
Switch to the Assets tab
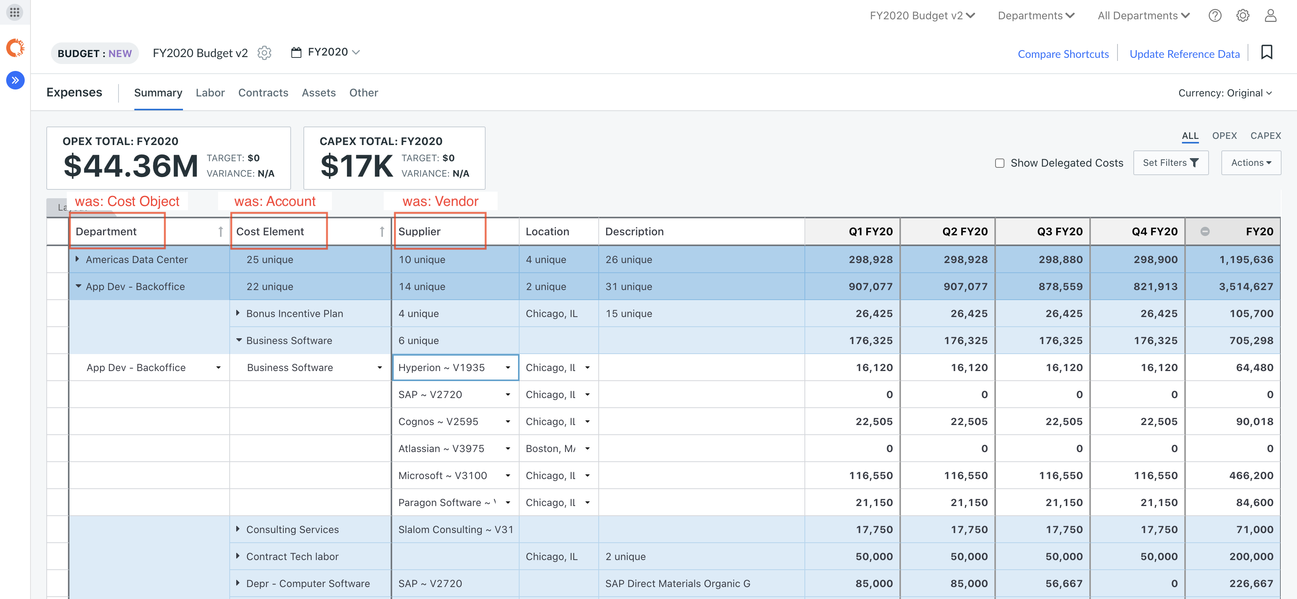[319, 93]
